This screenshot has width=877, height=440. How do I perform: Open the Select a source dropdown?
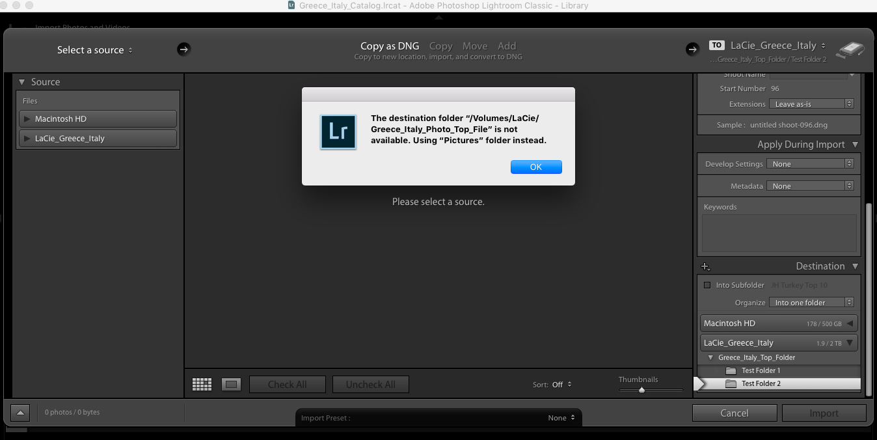(x=95, y=50)
